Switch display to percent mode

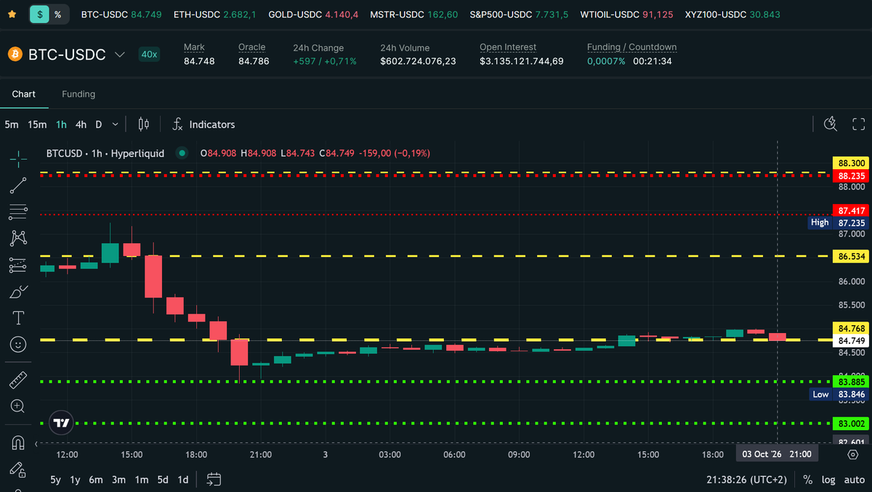[x=58, y=14]
